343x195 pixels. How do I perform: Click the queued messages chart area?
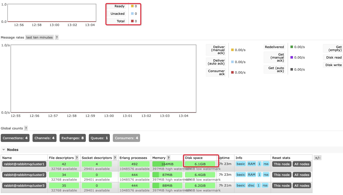(52, 13)
